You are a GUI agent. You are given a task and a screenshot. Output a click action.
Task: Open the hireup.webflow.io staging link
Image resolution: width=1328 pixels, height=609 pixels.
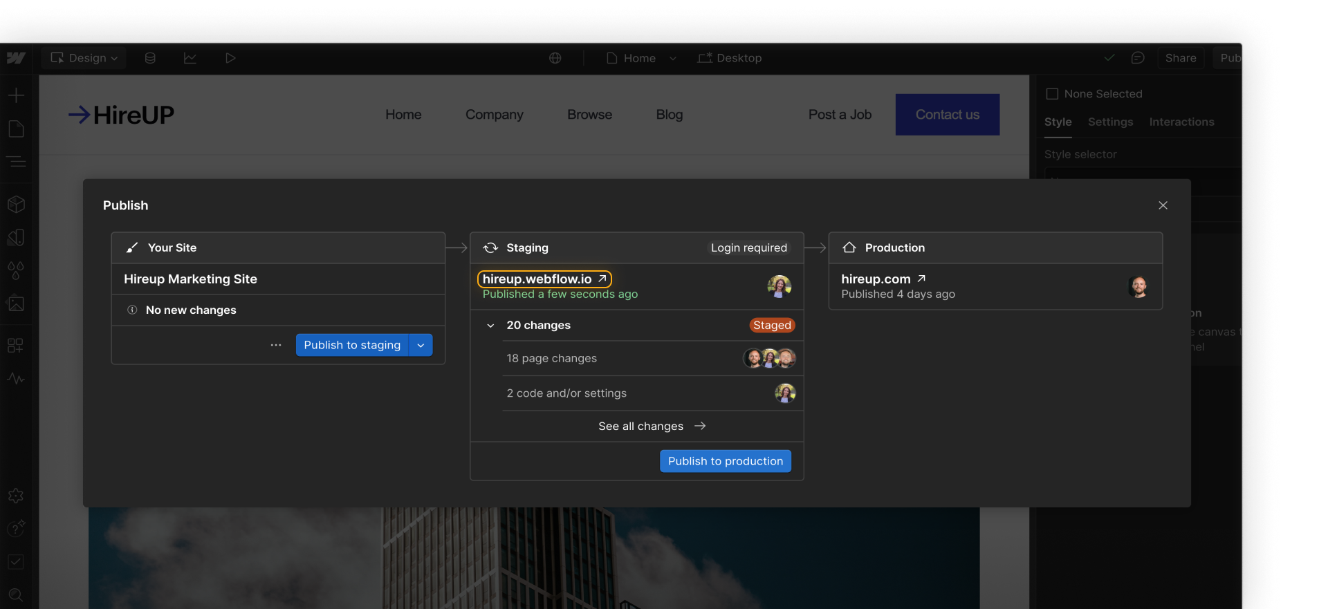point(544,279)
